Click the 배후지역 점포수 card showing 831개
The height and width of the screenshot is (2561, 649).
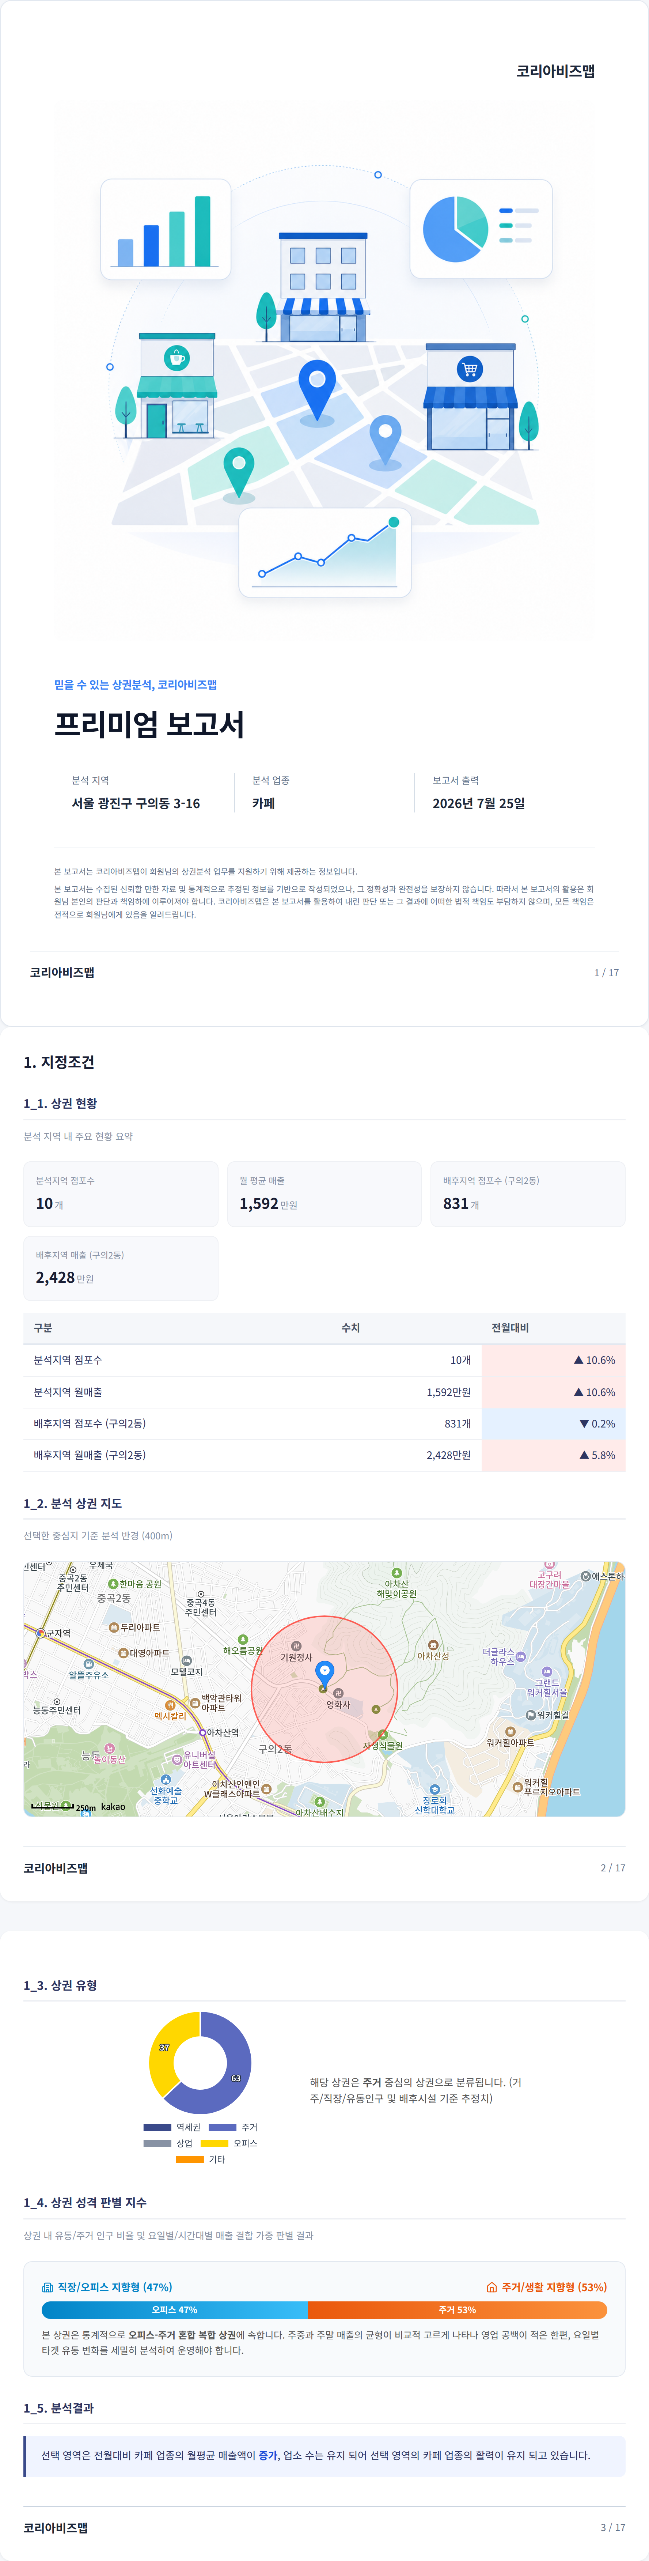(x=528, y=1194)
